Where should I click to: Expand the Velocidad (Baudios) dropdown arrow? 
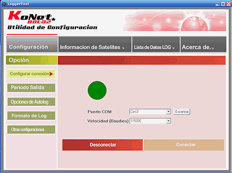[168, 121]
